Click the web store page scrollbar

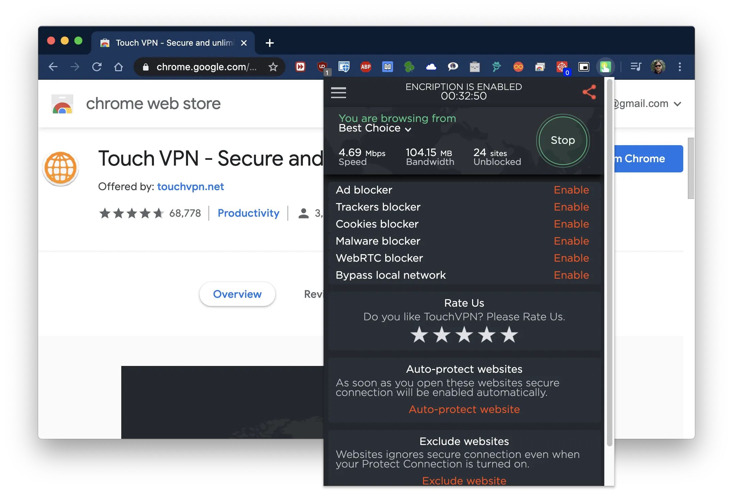point(691,168)
